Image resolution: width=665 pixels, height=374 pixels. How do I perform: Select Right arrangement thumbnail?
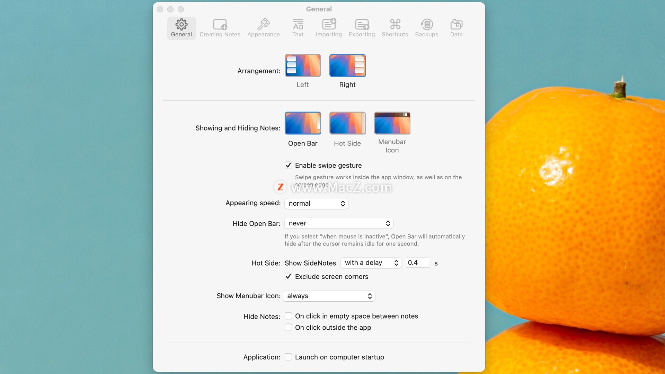(347, 65)
